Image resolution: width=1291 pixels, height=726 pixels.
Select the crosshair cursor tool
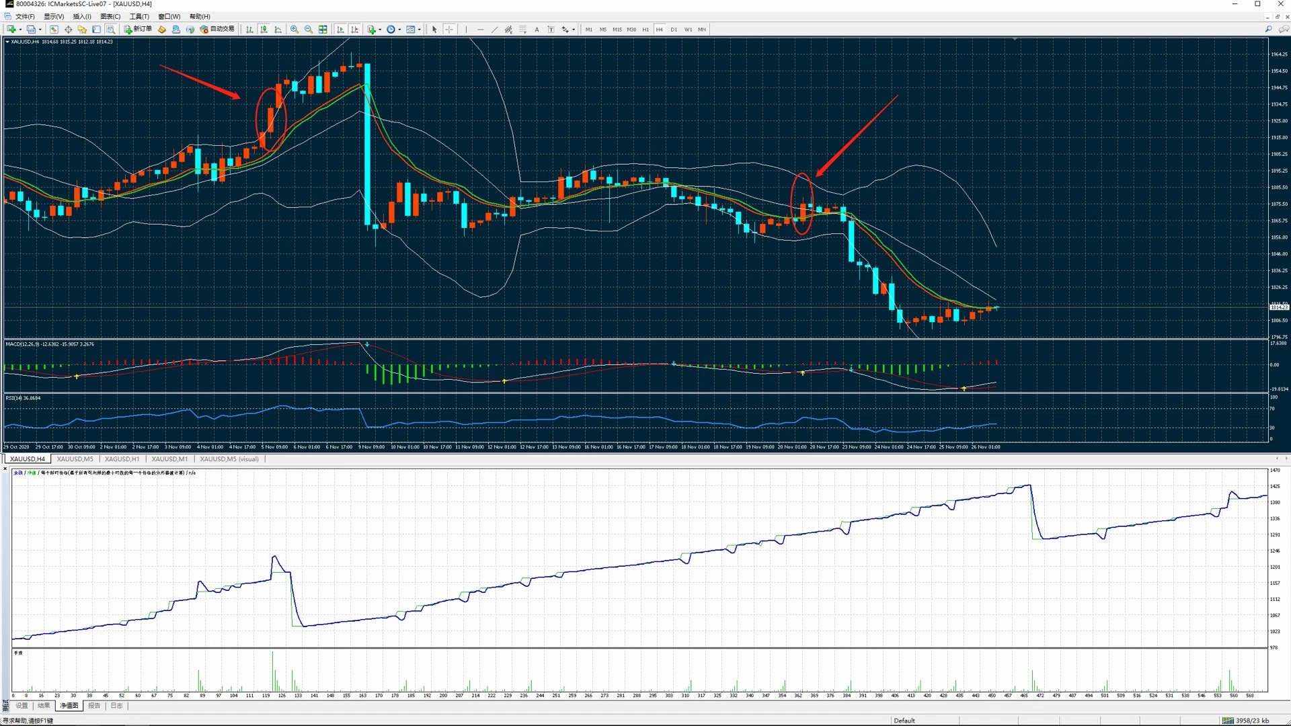449,30
